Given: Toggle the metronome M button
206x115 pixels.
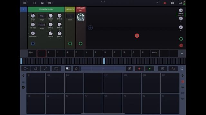Looking at the screenshot, I should [163, 69].
